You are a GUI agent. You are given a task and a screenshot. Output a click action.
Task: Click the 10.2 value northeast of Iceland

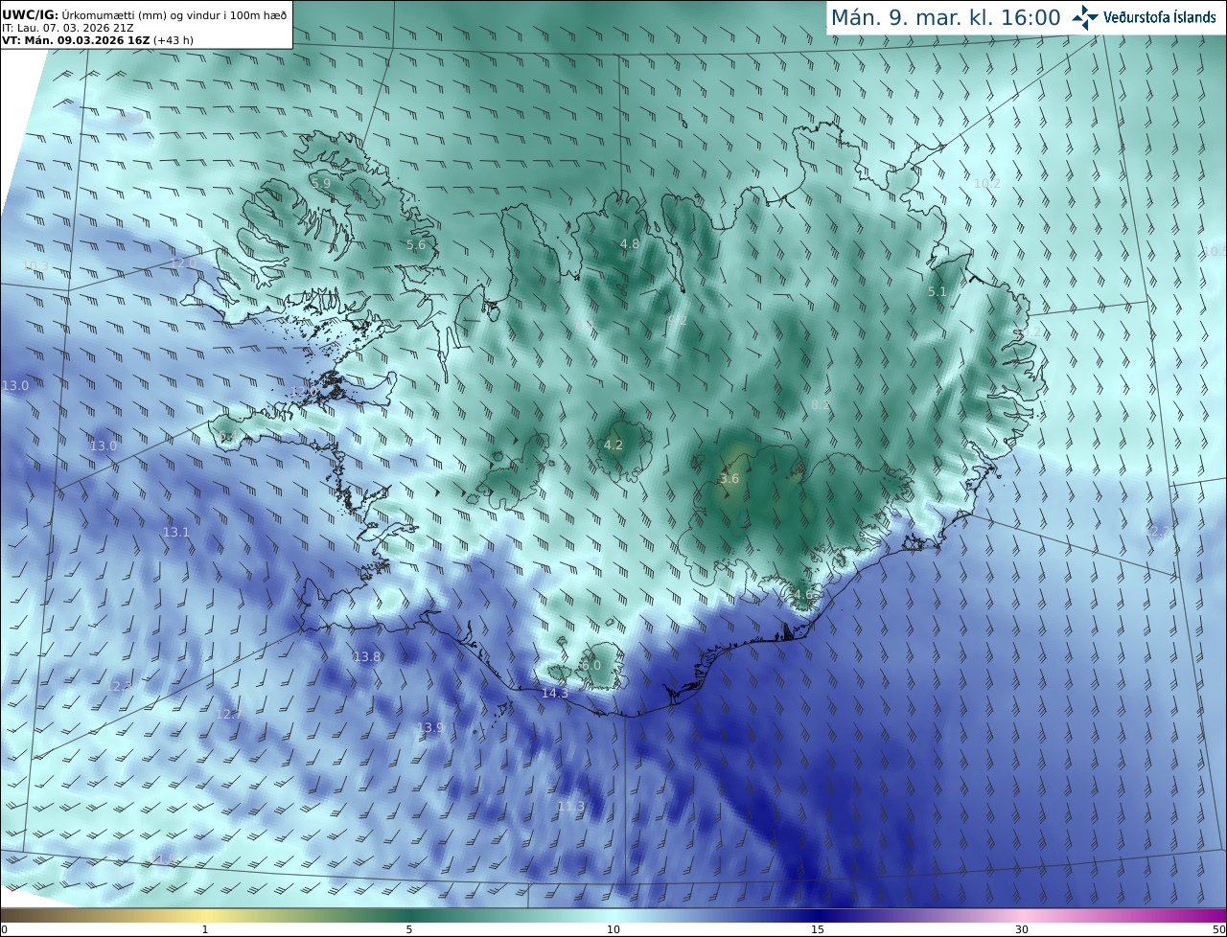tap(986, 183)
